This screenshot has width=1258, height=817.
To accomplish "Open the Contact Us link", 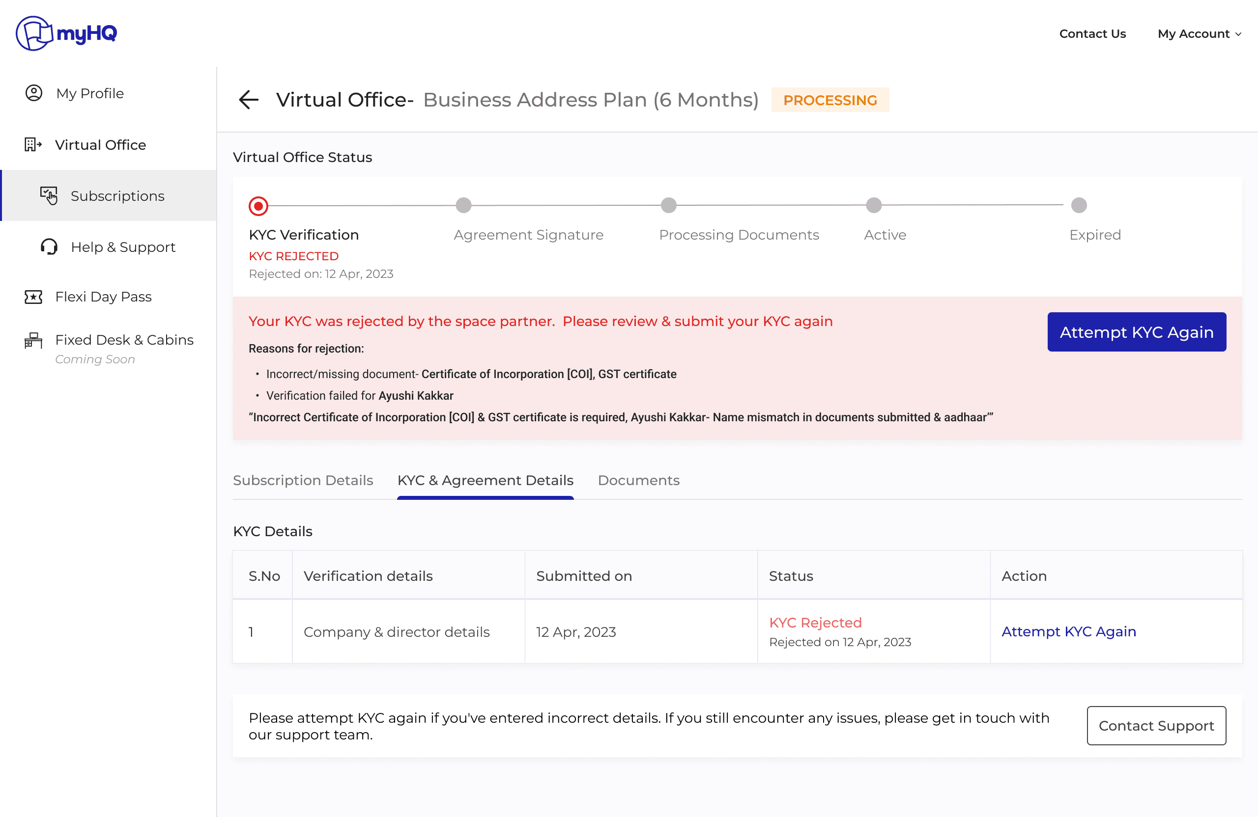I will 1092,34.
